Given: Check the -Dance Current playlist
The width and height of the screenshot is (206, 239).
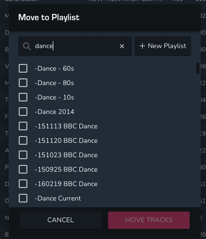Looking at the screenshot, I should [23, 198].
